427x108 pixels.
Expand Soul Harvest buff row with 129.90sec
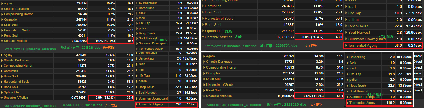pyautogui.click(x=346, y=32)
